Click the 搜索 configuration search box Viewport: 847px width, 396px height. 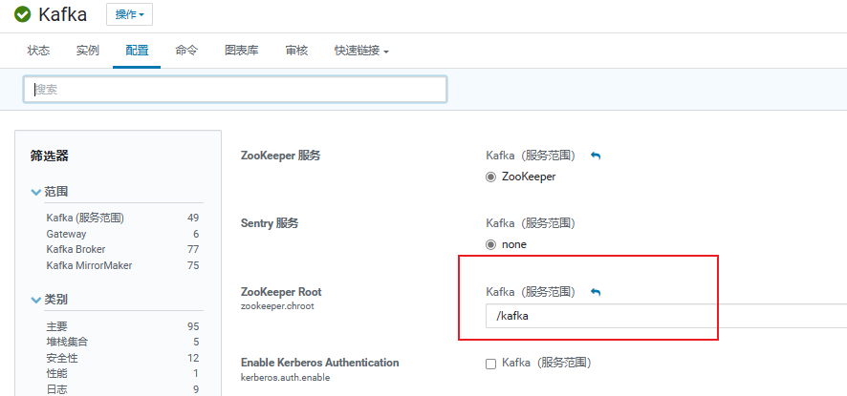(235, 89)
